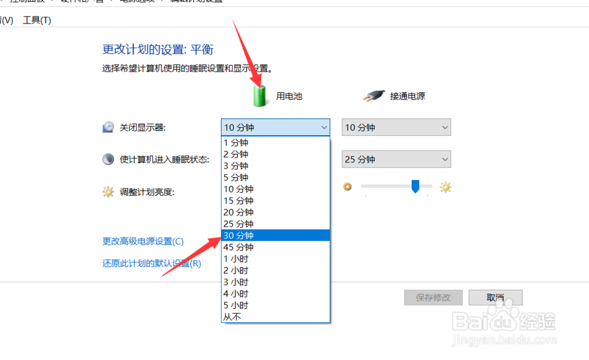Click the monitor icon beside 关闭显示器

tap(108, 126)
